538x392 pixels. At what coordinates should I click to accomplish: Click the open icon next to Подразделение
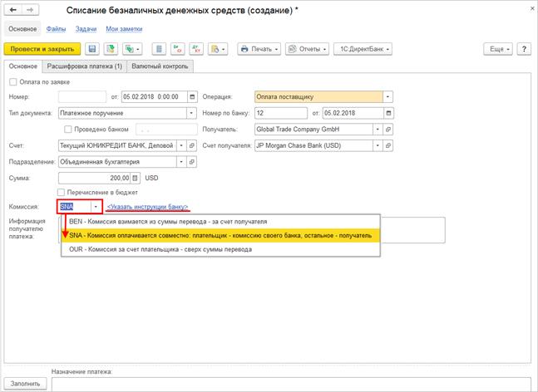pos(192,162)
